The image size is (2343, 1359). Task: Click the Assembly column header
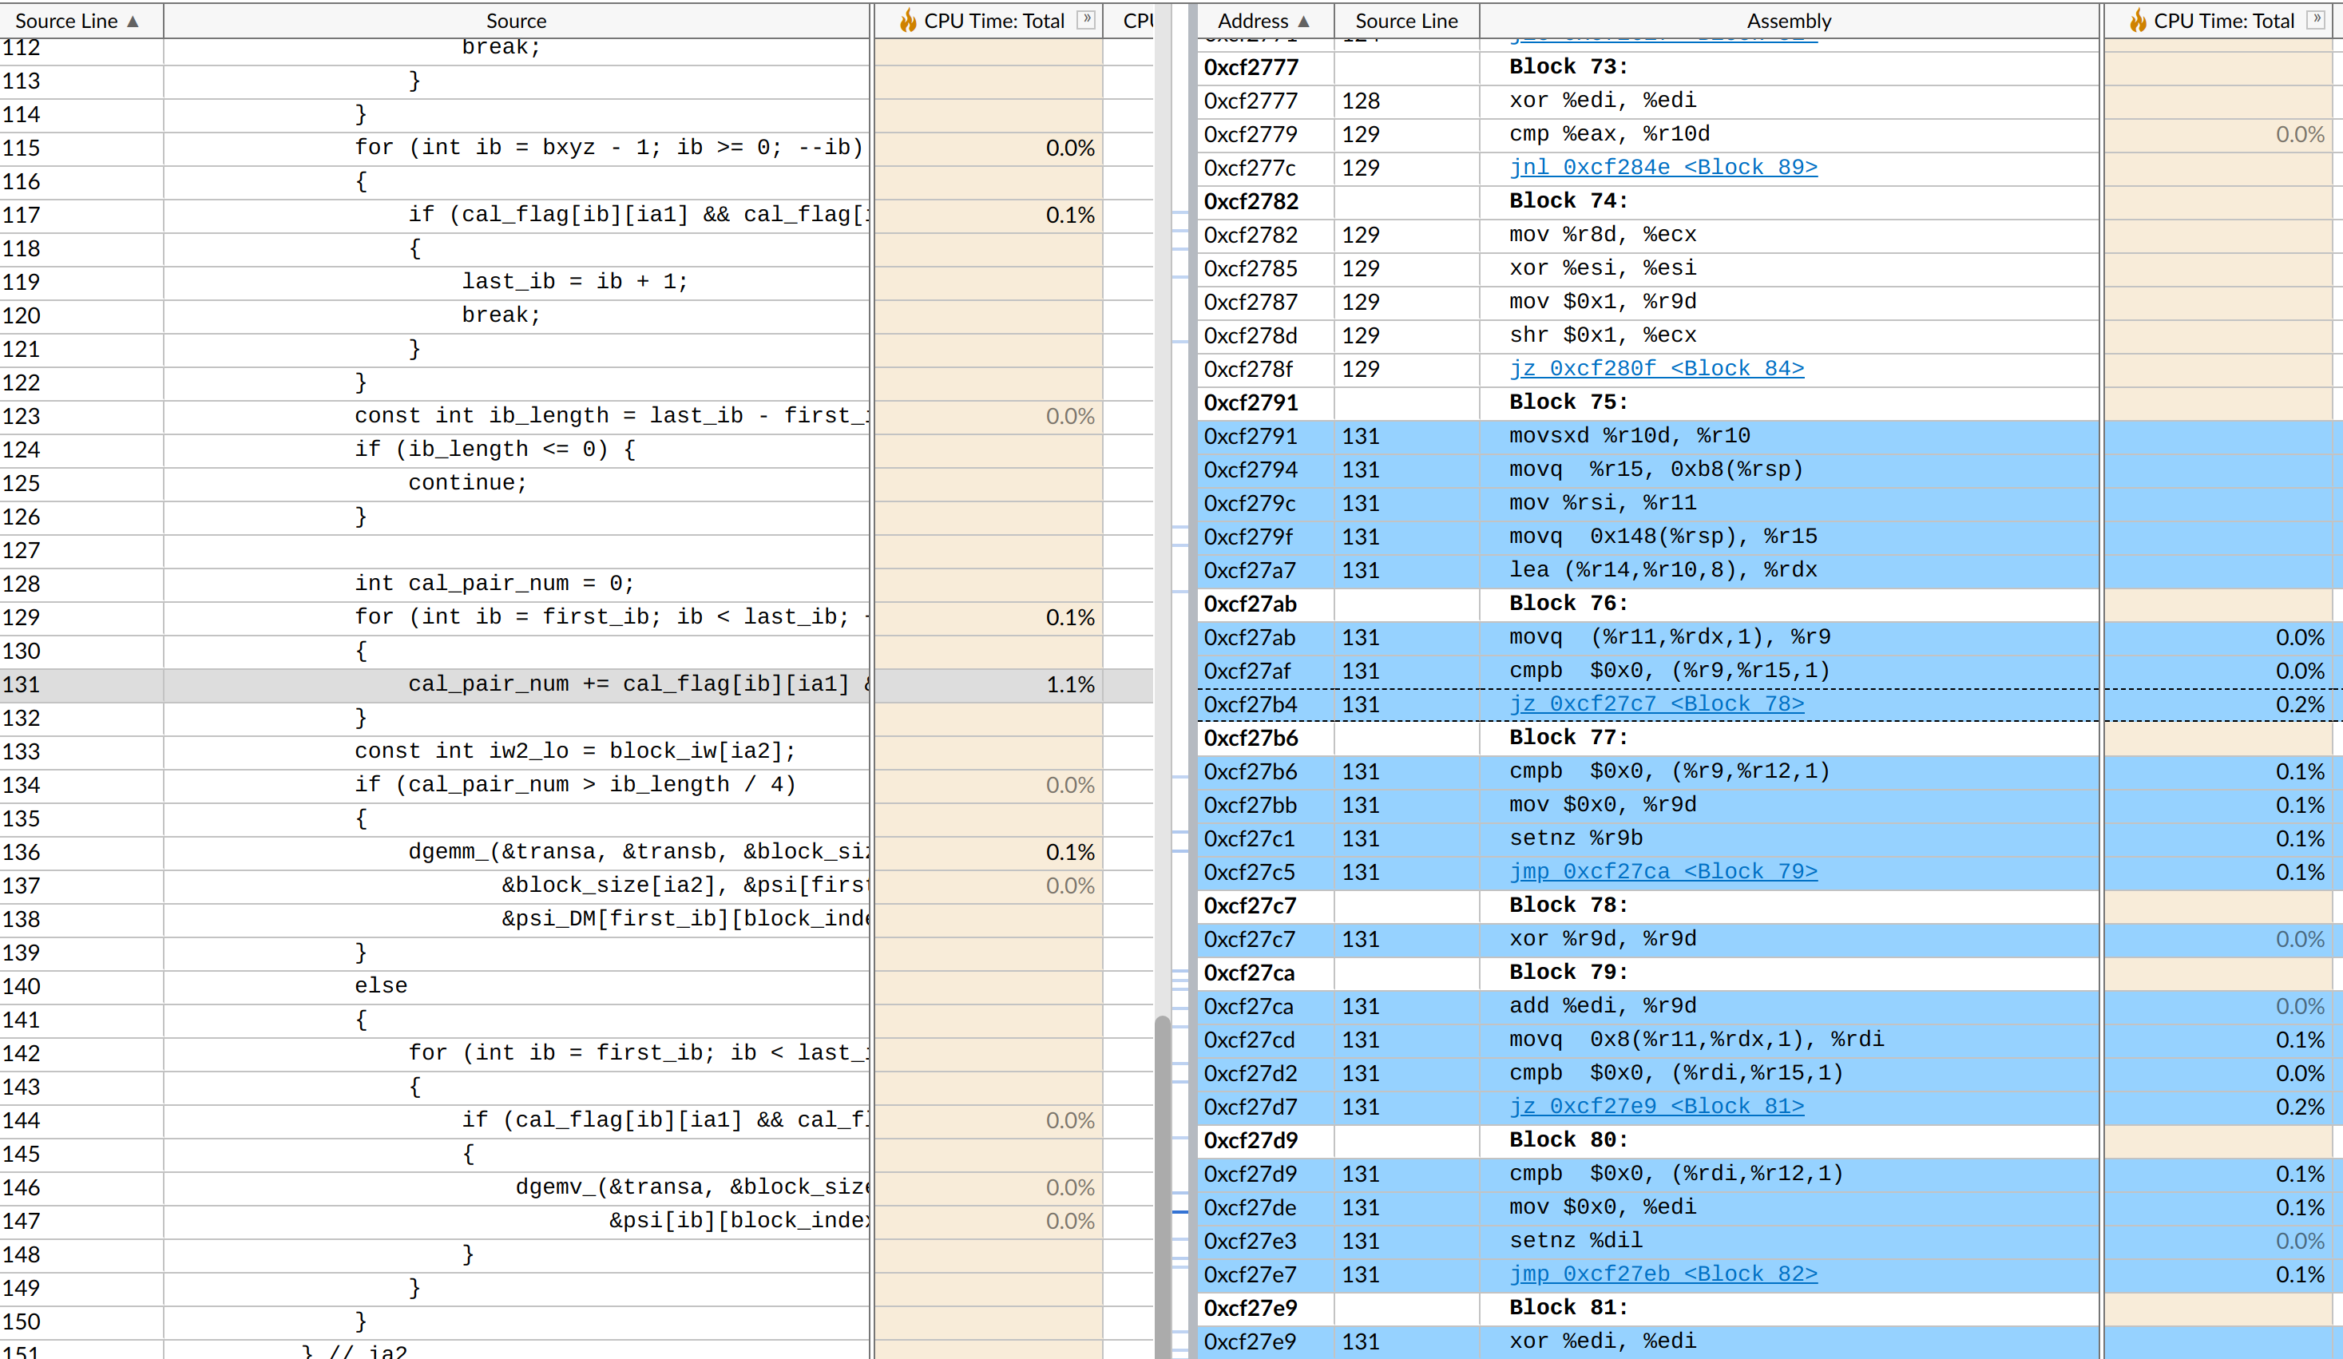click(x=1788, y=21)
